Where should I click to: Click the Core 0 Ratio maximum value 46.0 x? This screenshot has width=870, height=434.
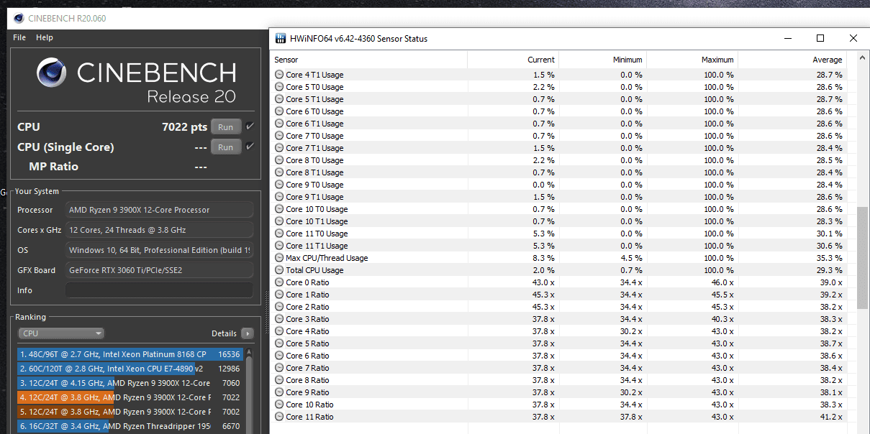(x=721, y=282)
